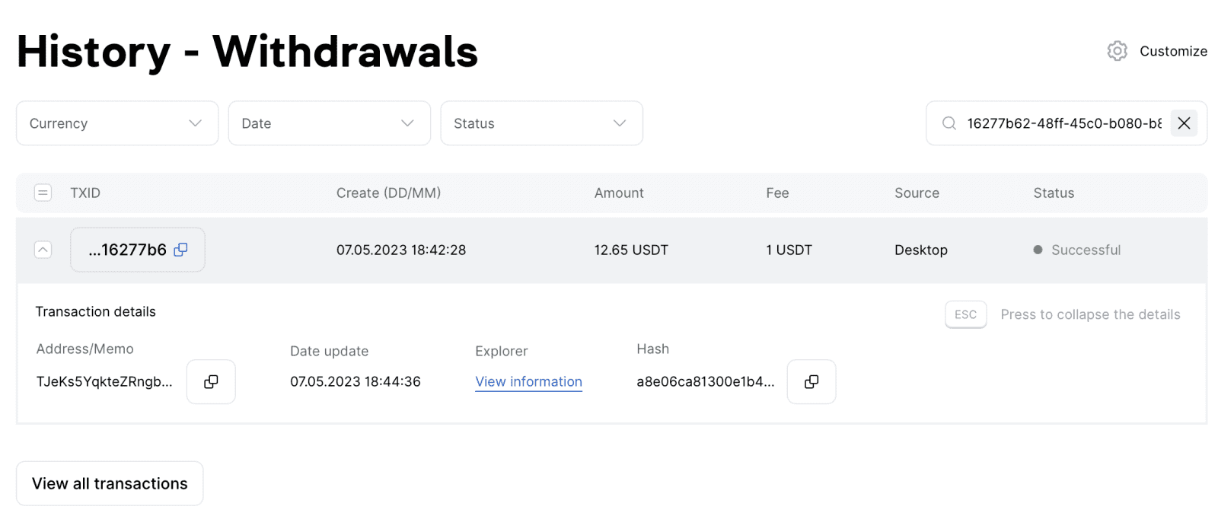Open the Status filter dropdown
Screen dimensions: 1218x532
(x=541, y=123)
